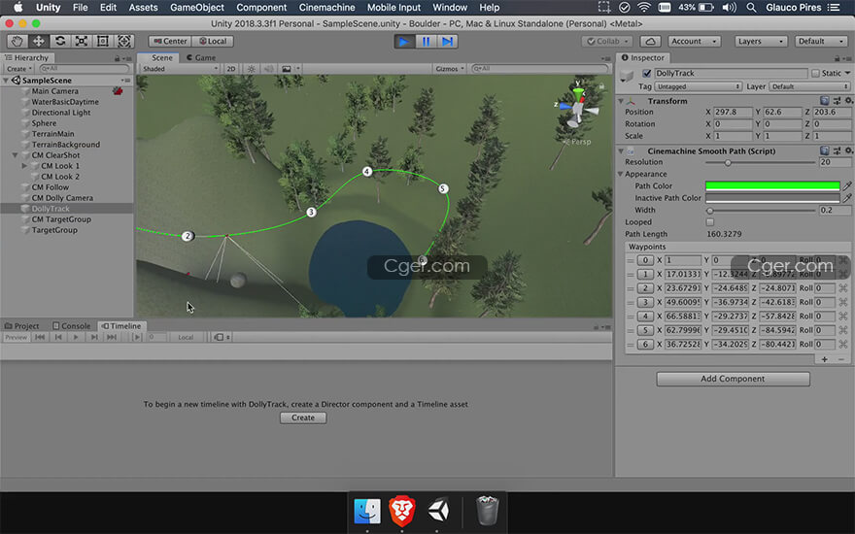Enable the Looped checkbox

[709, 222]
